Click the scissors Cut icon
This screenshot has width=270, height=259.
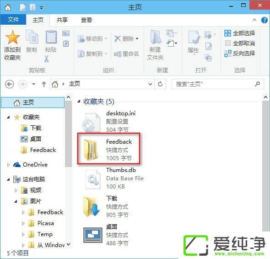[x=46, y=59]
